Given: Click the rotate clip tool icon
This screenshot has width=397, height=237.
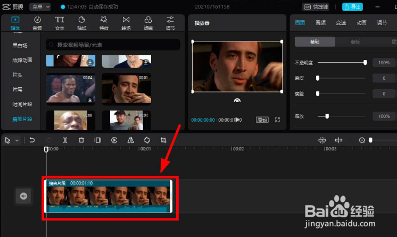Looking at the screenshot, I should tap(147, 140).
